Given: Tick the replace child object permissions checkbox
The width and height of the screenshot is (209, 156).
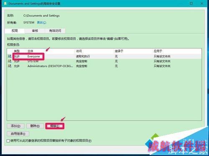Looking at the screenshot, I should pos(8,141).
